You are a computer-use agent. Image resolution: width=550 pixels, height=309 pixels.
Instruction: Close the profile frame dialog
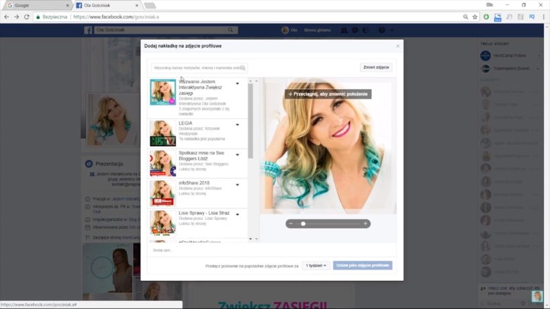click(x=398, y=46)
